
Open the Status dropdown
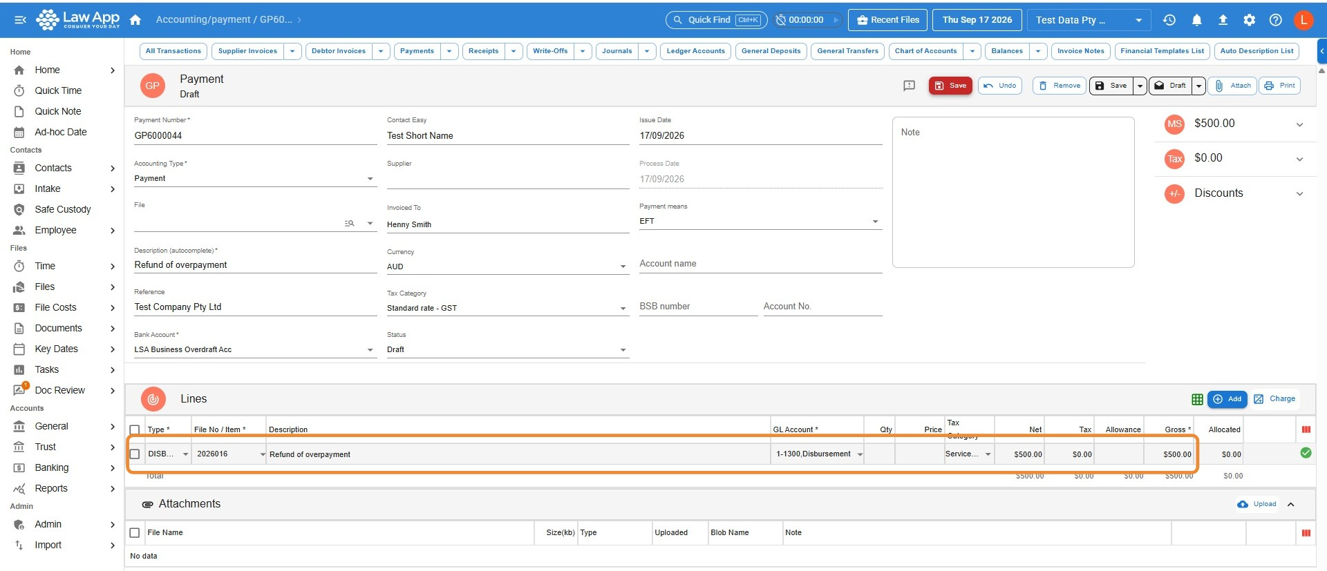point(507,349)
